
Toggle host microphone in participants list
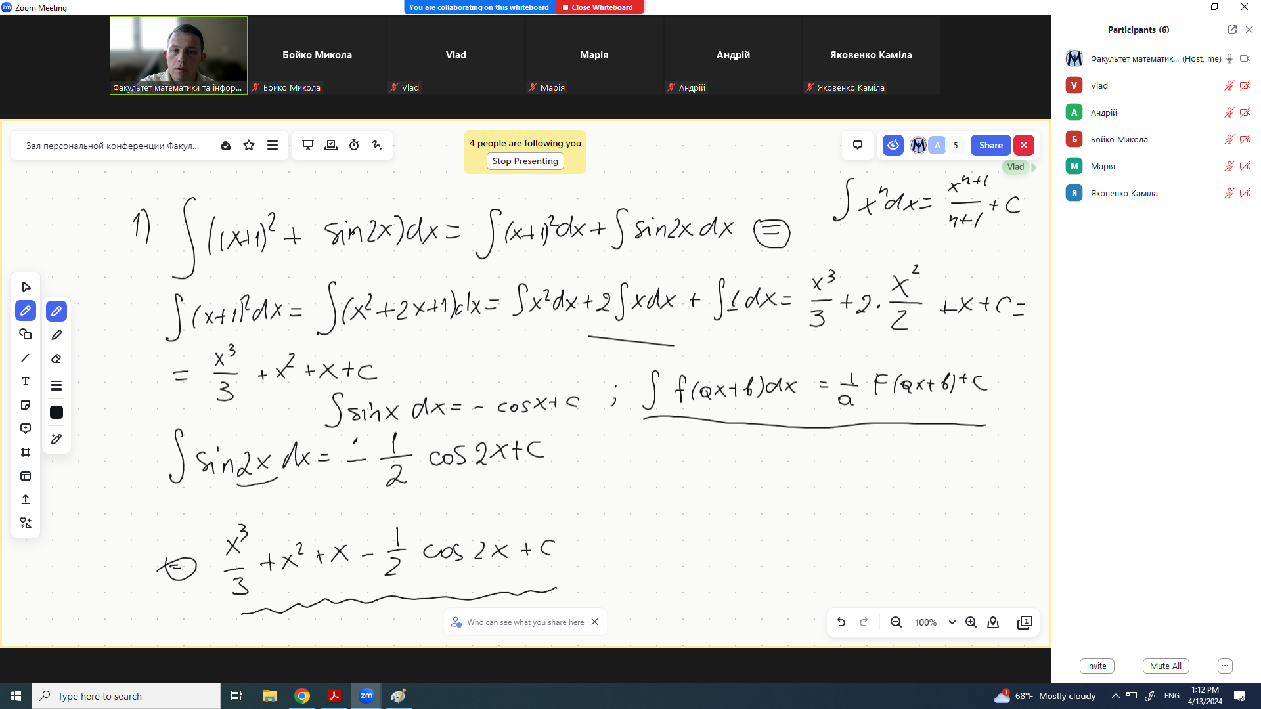click(1229, 58)
